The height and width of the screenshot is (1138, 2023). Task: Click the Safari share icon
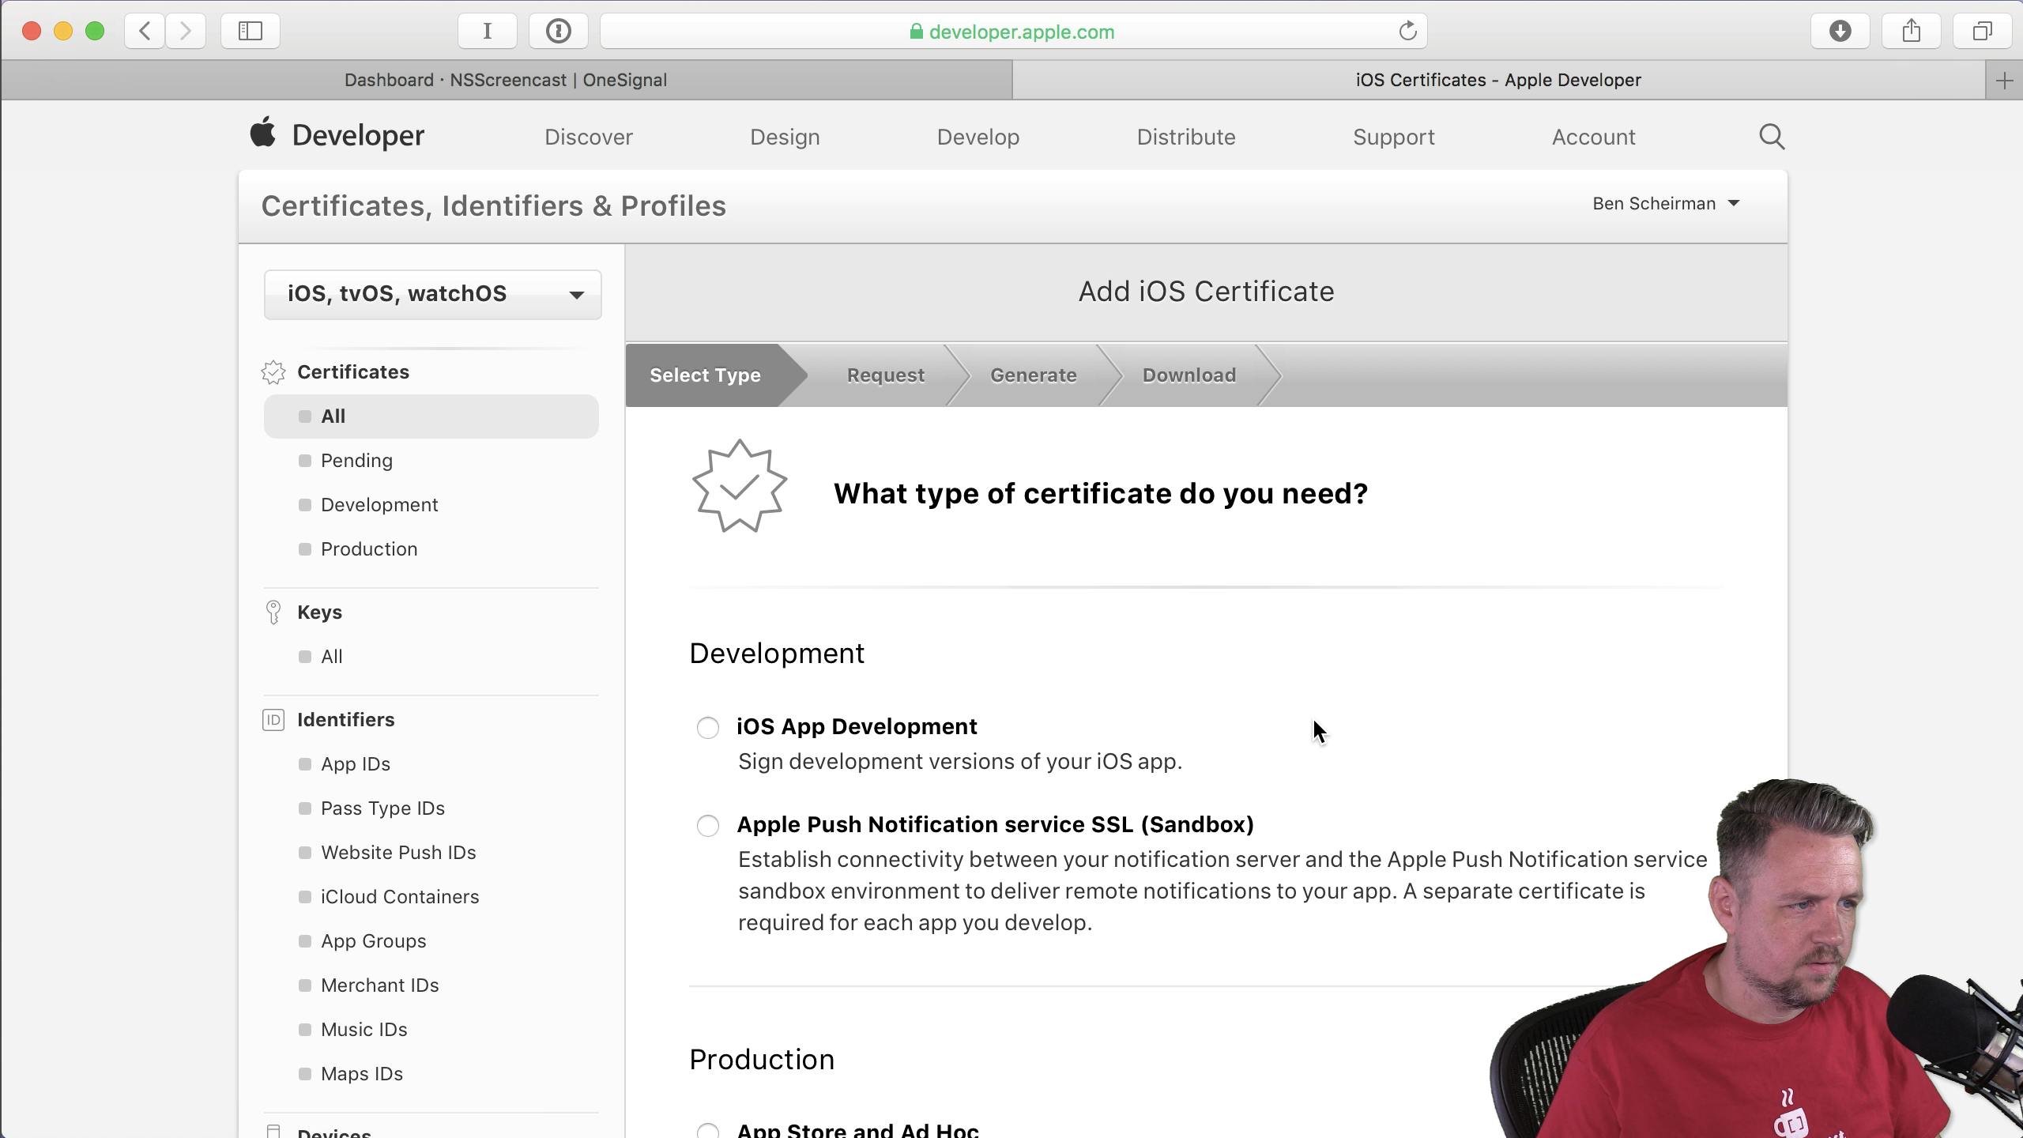(1911, 31)
